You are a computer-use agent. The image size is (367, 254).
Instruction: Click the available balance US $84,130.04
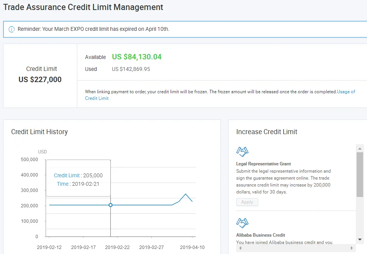[137, 57]
